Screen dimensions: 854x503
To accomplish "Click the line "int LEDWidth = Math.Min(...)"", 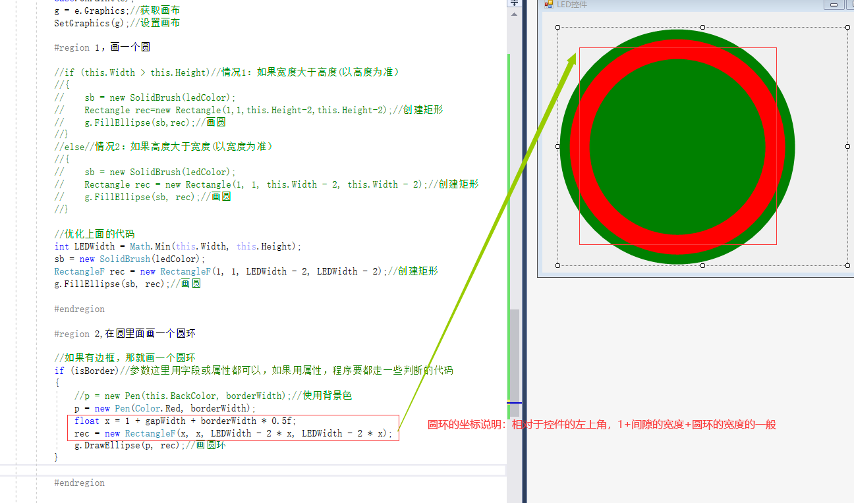I will tap(178, 246).
